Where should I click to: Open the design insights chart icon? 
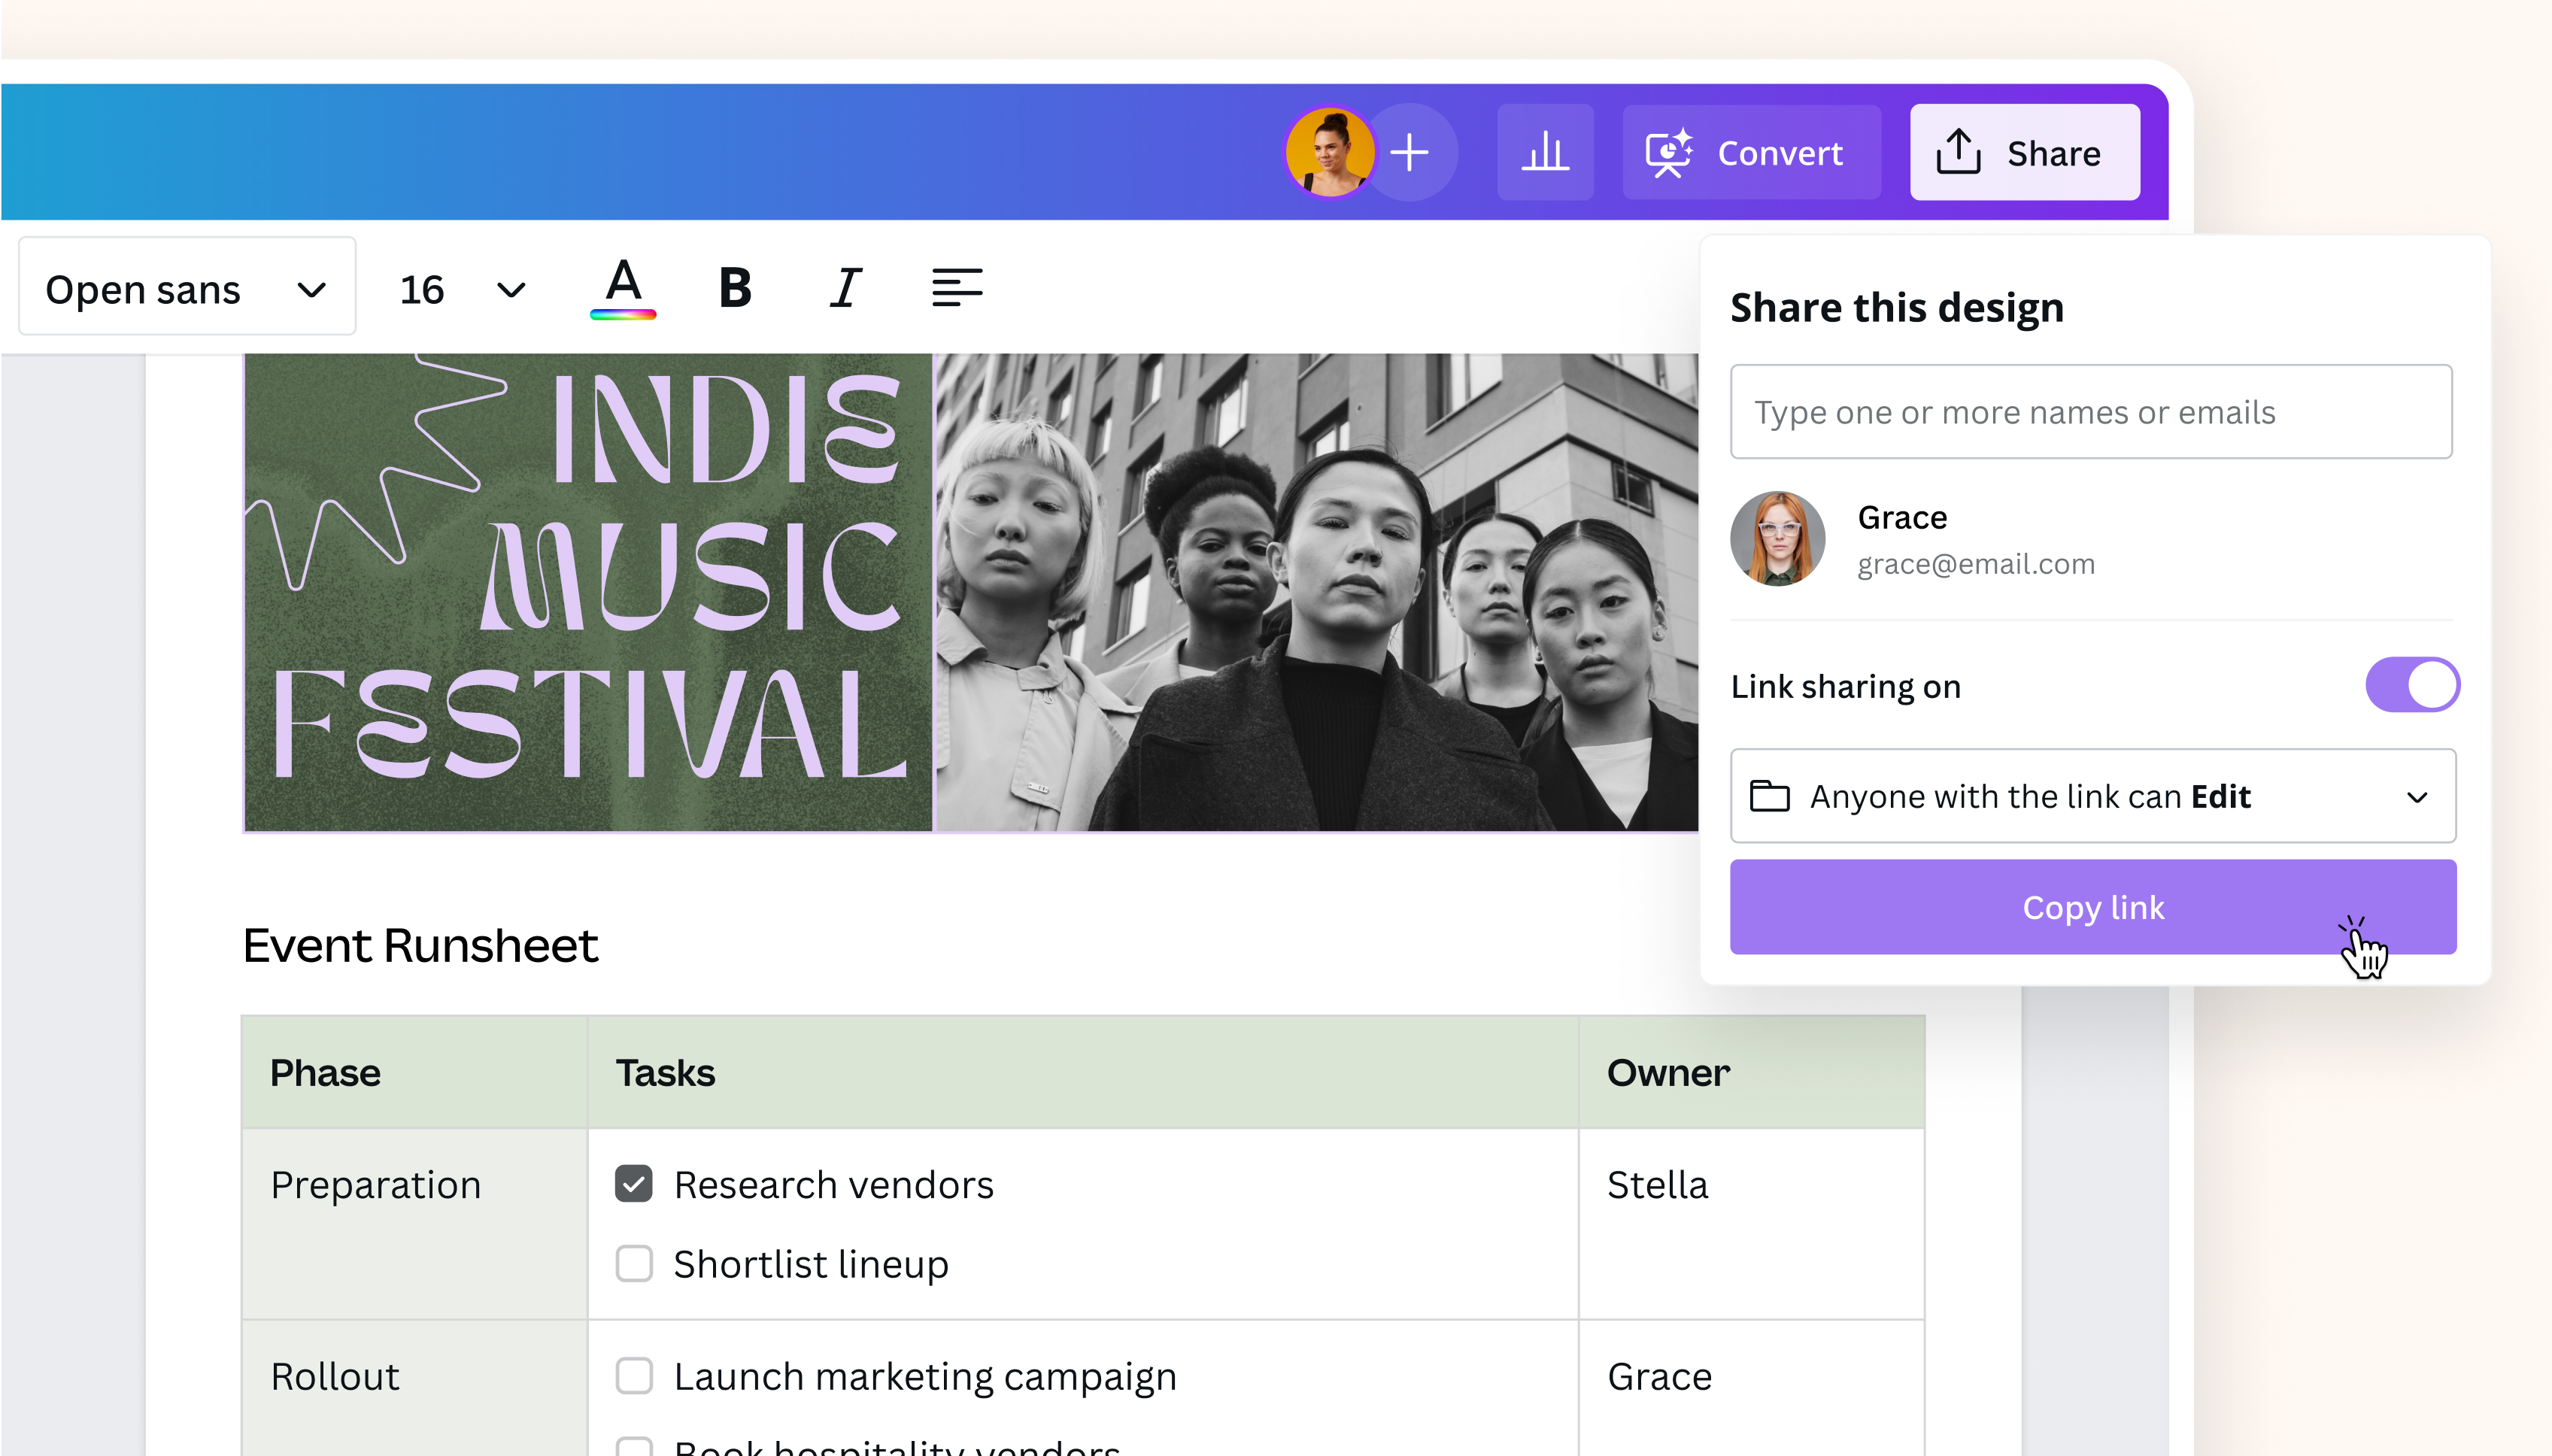pyautogui.click(x=1544, y=152)
